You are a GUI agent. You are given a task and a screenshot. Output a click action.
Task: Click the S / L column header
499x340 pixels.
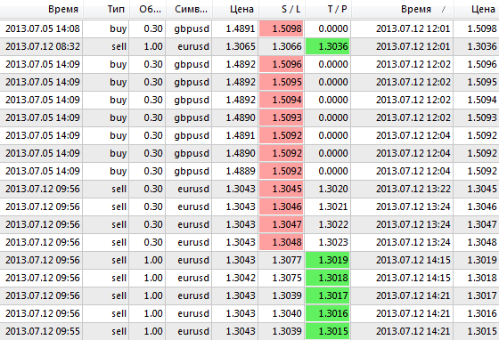point(282,9)
